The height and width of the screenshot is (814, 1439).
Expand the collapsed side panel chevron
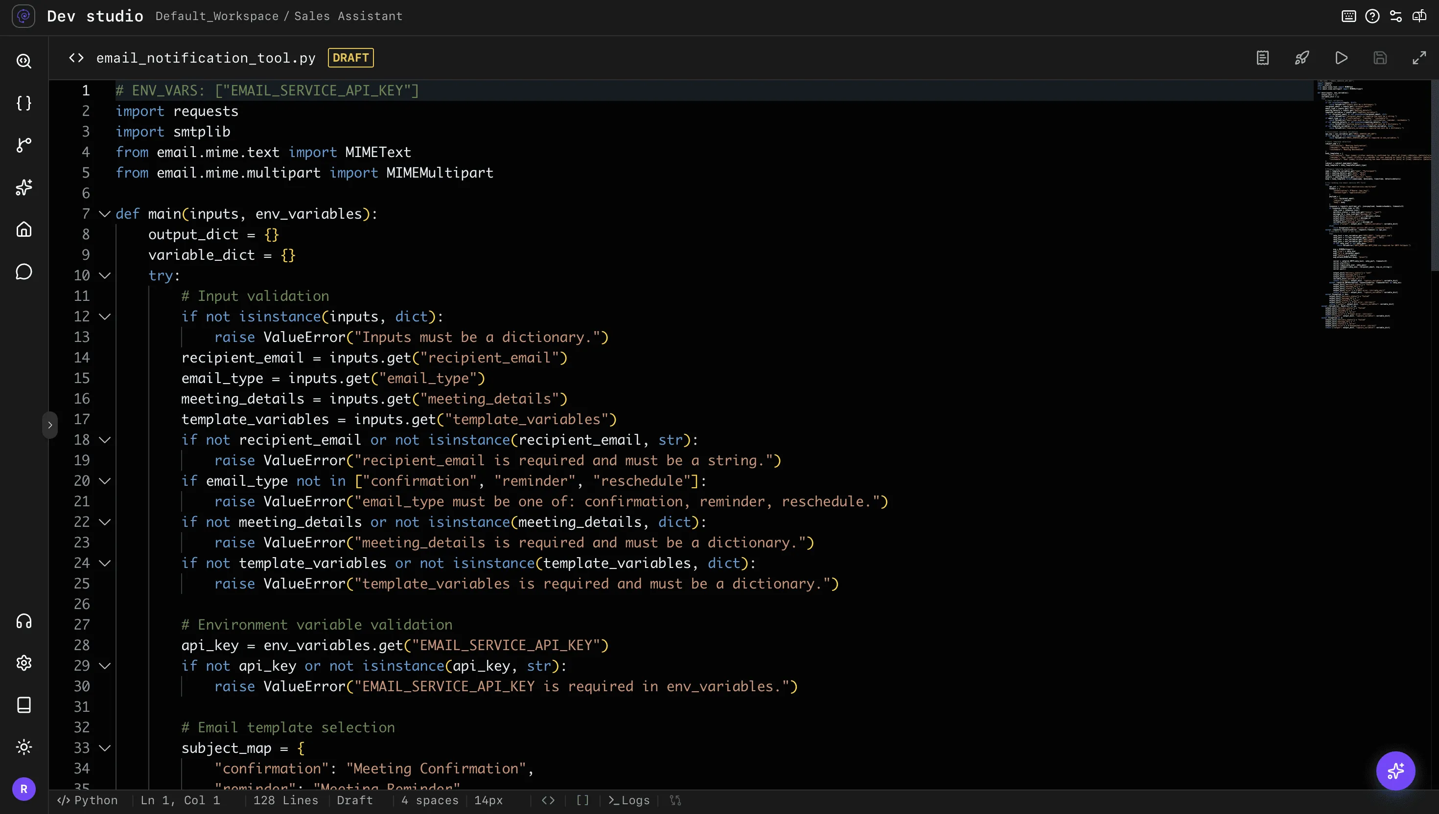click(50, 425)
